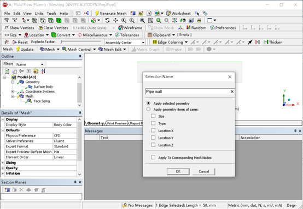Check Apply To Corresponding Mesh Nodes
Viewport: 303px width, 209px height.
(153, 158)
